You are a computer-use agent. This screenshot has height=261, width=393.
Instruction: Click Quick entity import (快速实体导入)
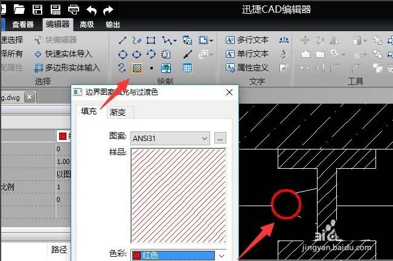point(63,54)
